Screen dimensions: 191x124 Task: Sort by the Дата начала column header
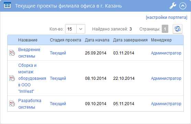click(97, 40)
